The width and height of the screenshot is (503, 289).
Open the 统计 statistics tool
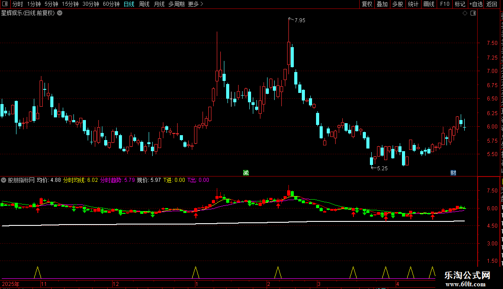(x=413, y=4)
